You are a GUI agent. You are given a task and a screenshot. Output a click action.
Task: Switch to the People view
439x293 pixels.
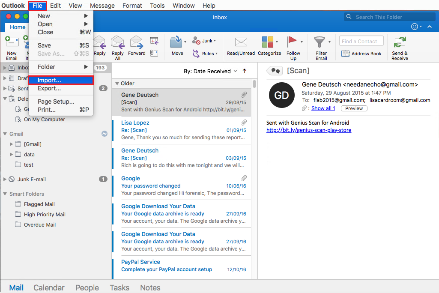[x=87, y=288]
